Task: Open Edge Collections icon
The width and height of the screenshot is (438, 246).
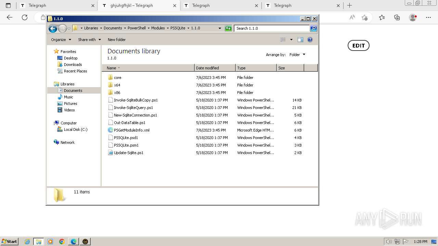Action: point(397,17)
